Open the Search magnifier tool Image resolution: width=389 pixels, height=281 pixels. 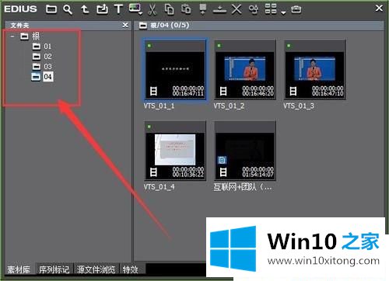coord(68,9)
